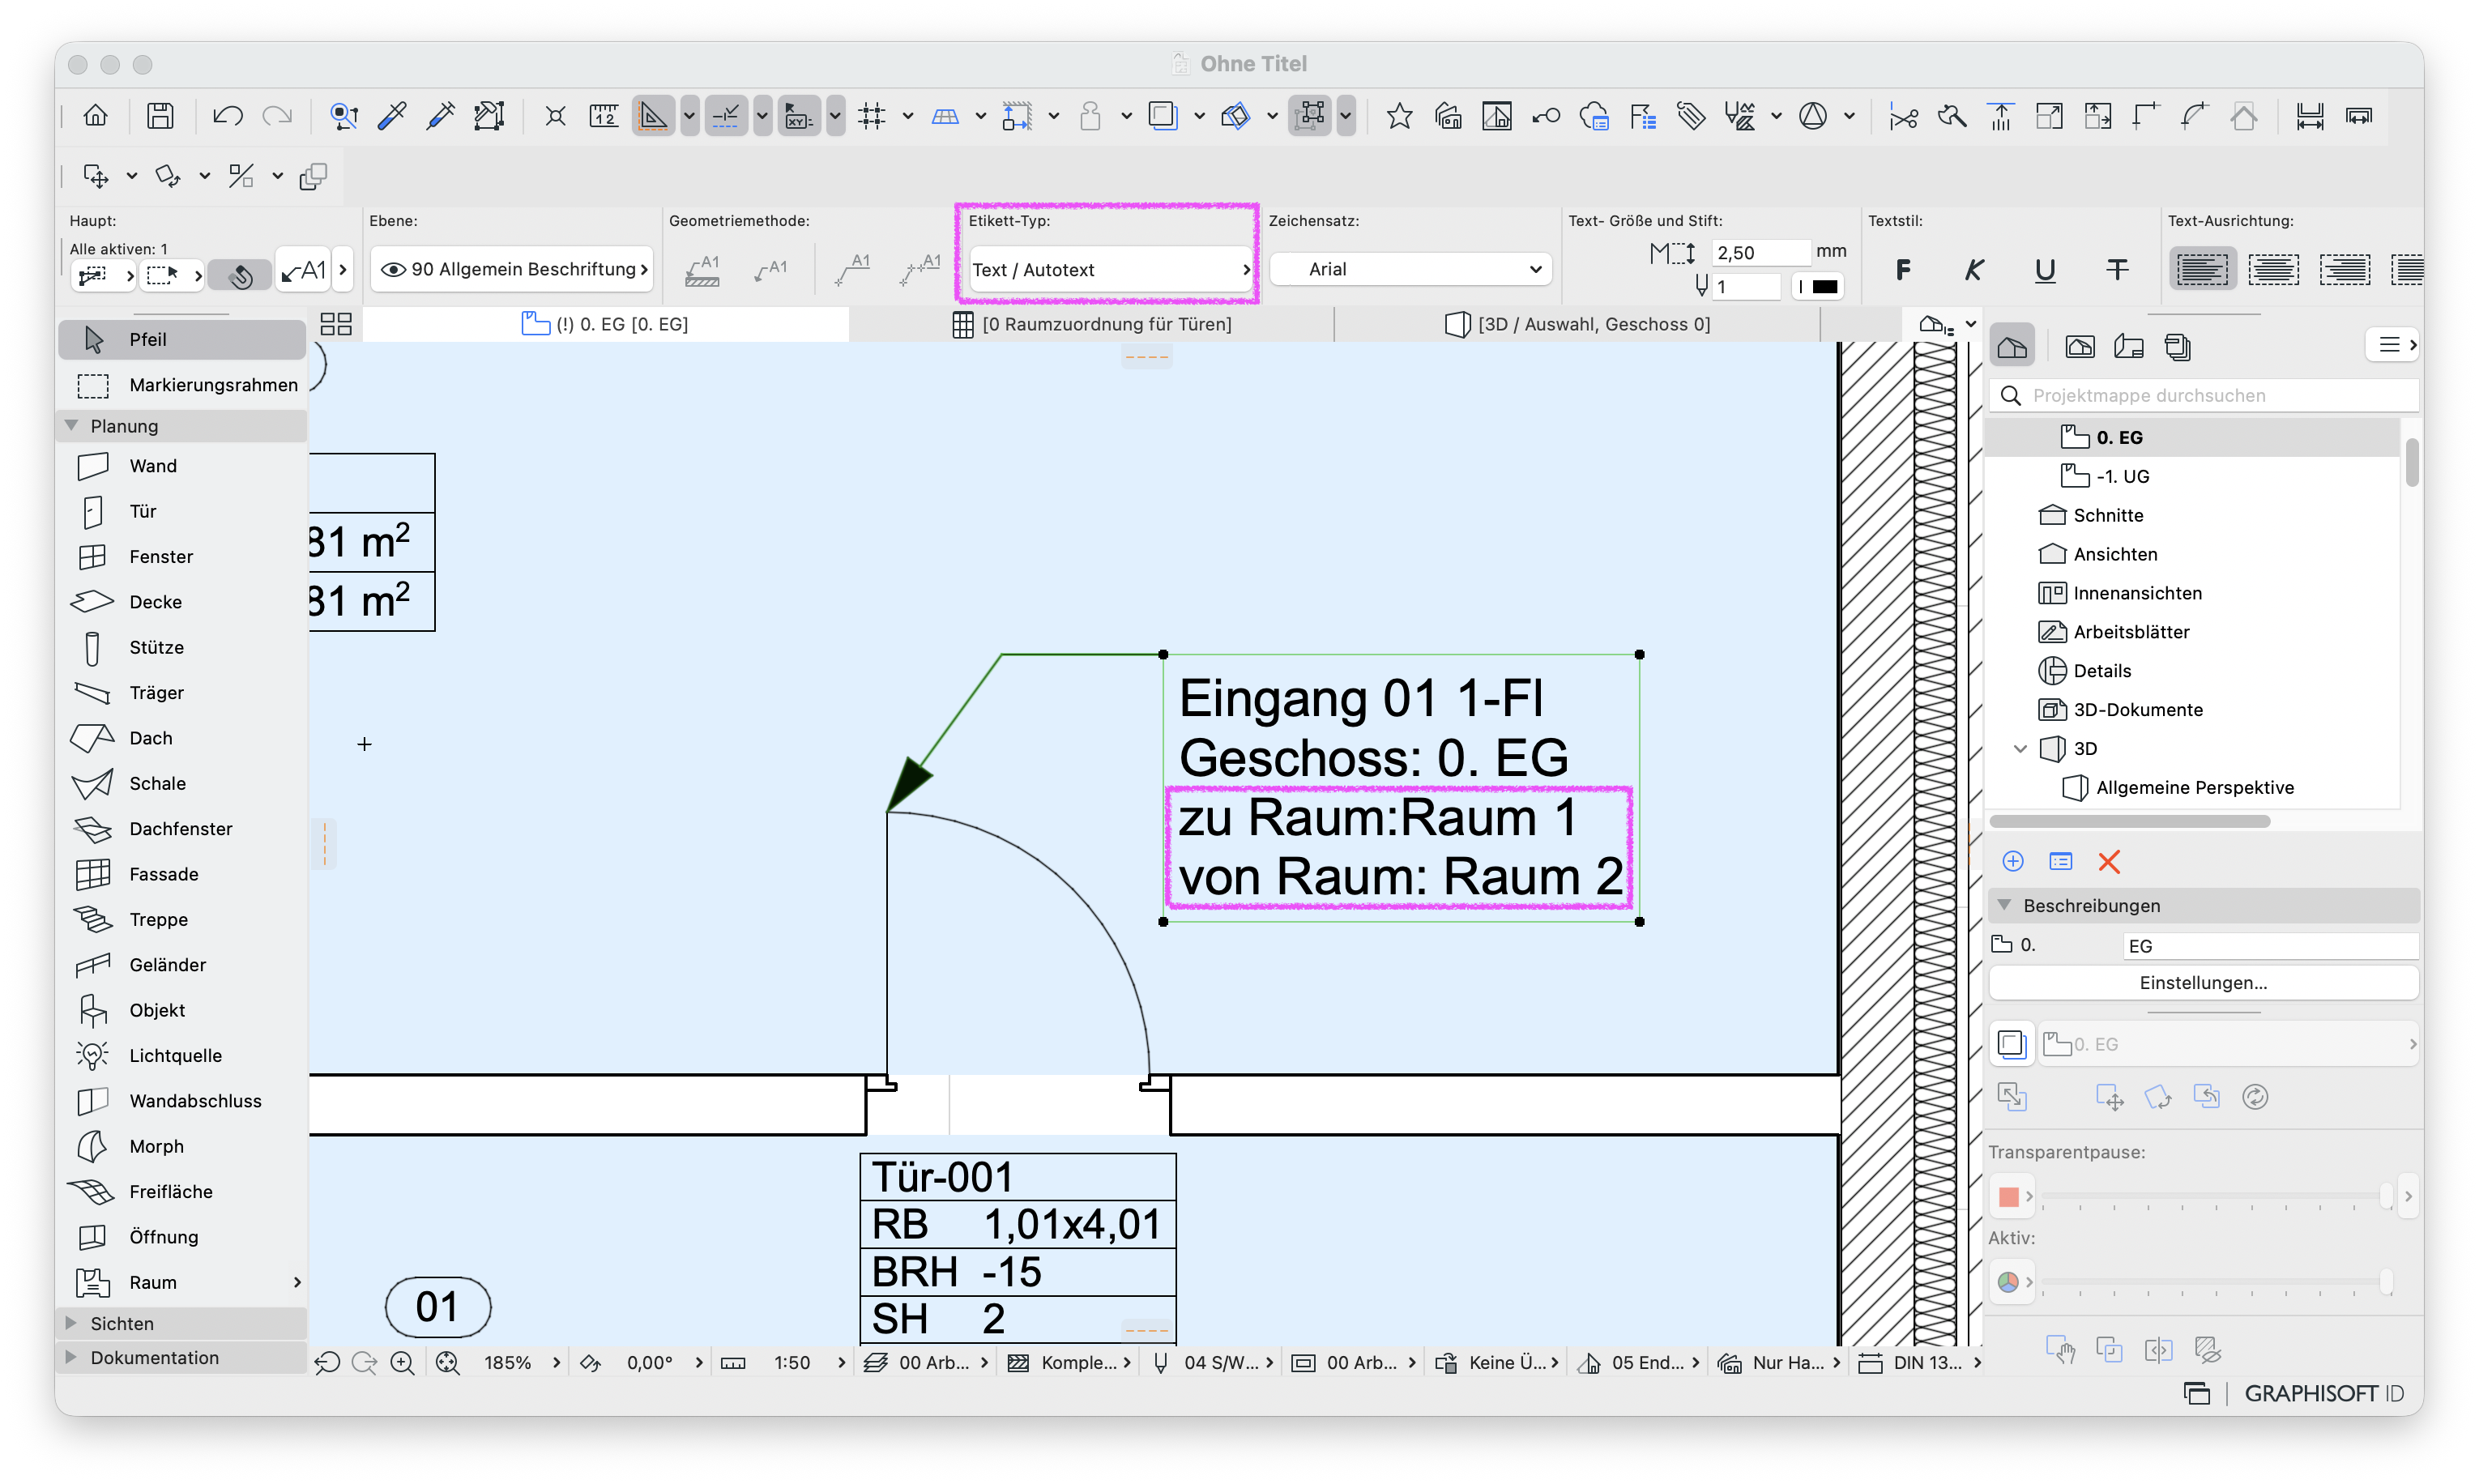Screen dimensions: 2479x1484
Task: Open the Arial font dropdown
Action: [1410, 269]
